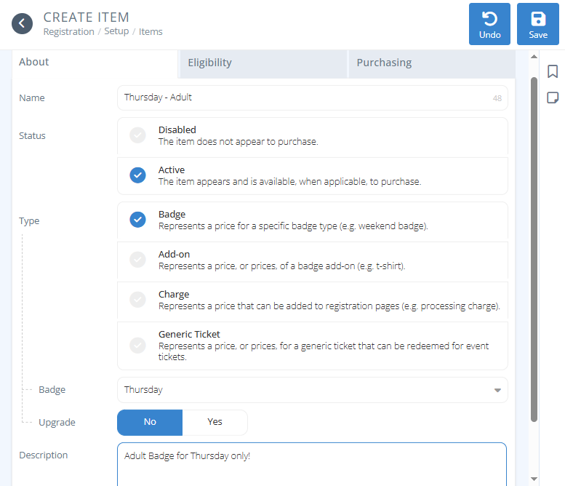Click the Registration breadcrumb link
Screen dimensions: 565x486
(69, 32)
